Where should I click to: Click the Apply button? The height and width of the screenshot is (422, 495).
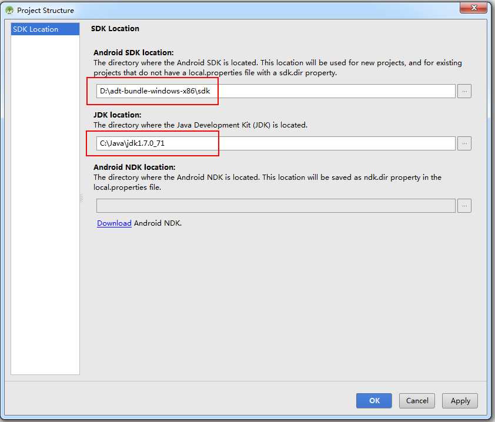point(460,400)
